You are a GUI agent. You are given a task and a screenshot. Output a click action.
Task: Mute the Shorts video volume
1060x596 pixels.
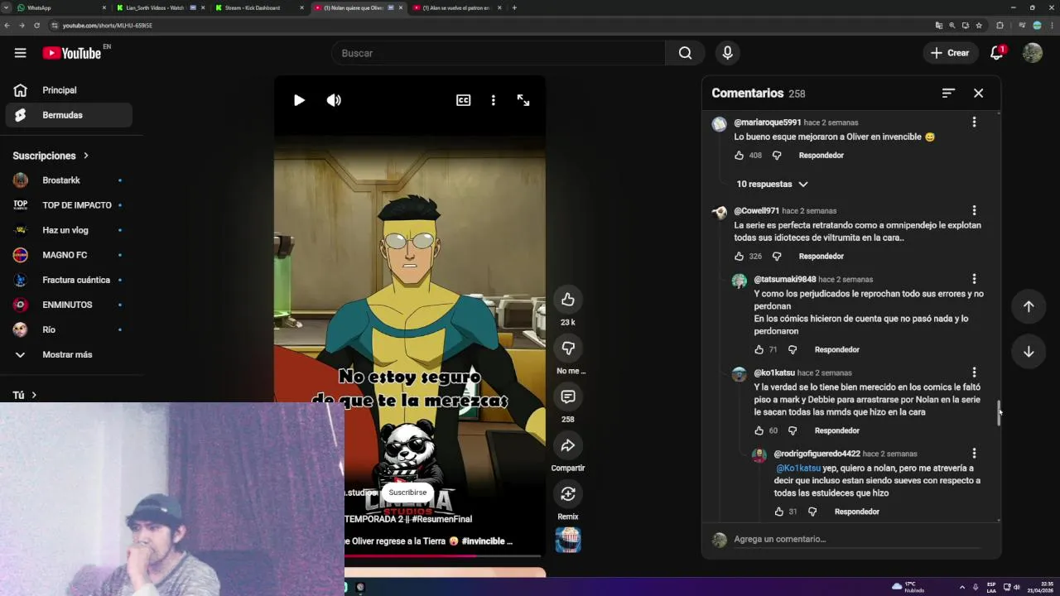(x=334, y=100)
